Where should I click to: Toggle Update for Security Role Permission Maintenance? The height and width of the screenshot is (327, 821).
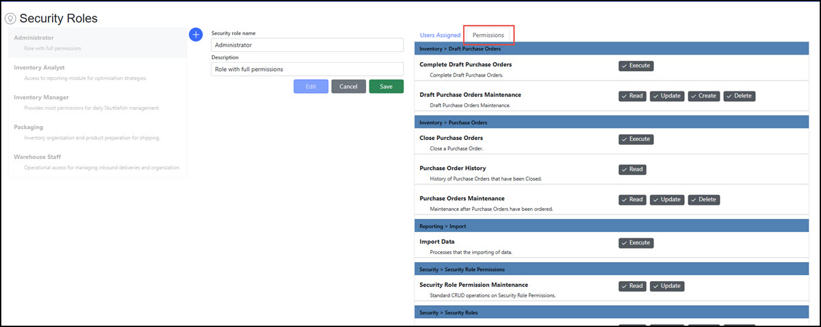[667, 286]
